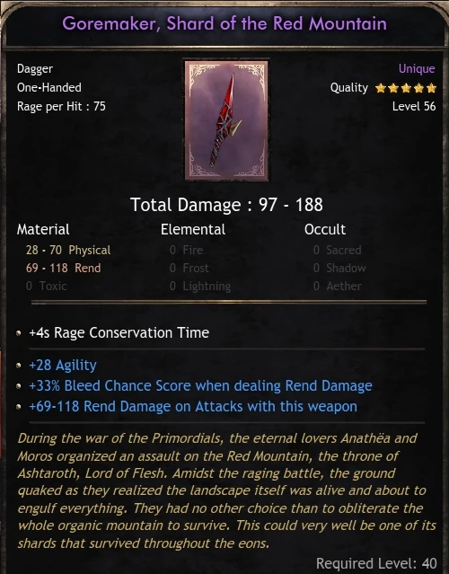Click the +69-118 Rend Damage on Attacks affix

[x=193, y=406]
